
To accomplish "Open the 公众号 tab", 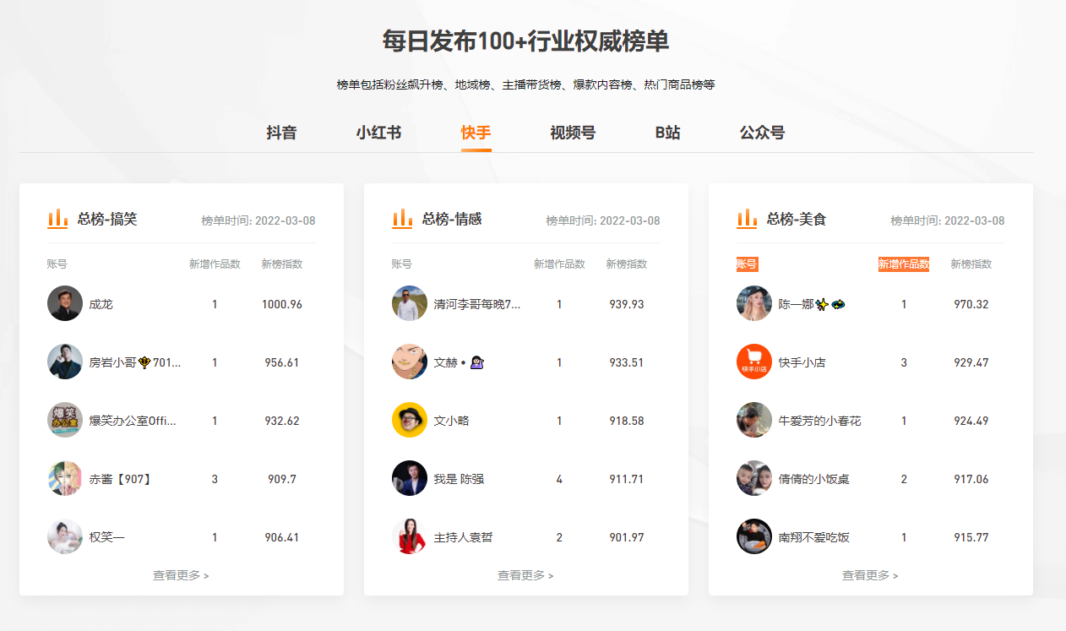I will pos(762,133).
